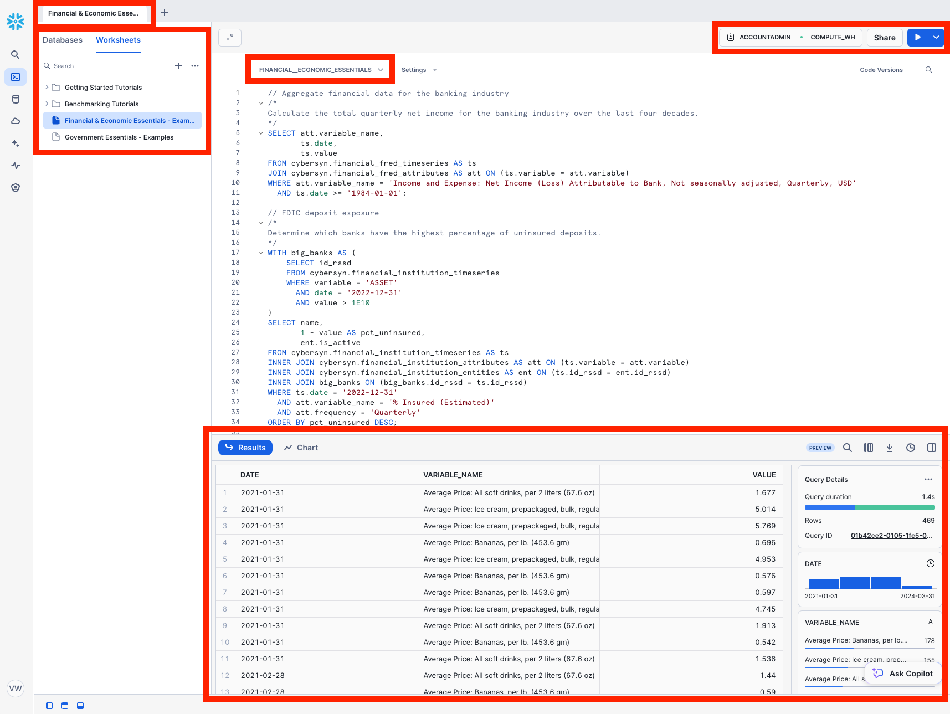Select the Projects worksheet icon in sidebar
This screenshot has height=714, width=950.
(x=15, y=77)
